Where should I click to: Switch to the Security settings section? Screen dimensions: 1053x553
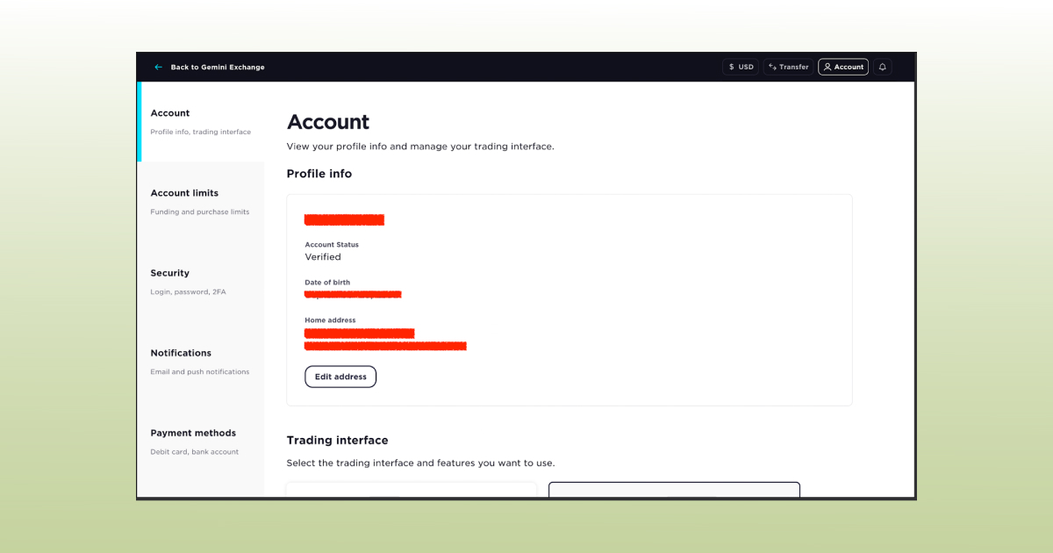(x=170, y=273)
